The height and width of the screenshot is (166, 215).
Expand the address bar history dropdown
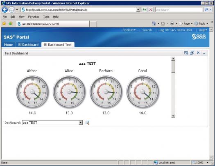tap(138, 9)
